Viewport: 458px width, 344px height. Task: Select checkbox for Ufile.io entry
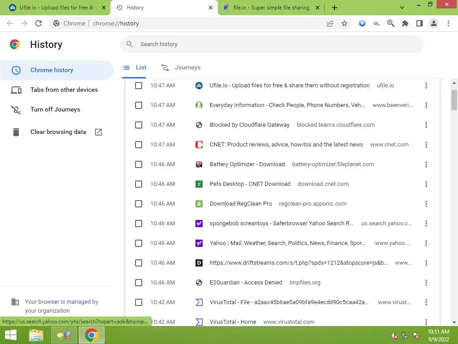139,86
